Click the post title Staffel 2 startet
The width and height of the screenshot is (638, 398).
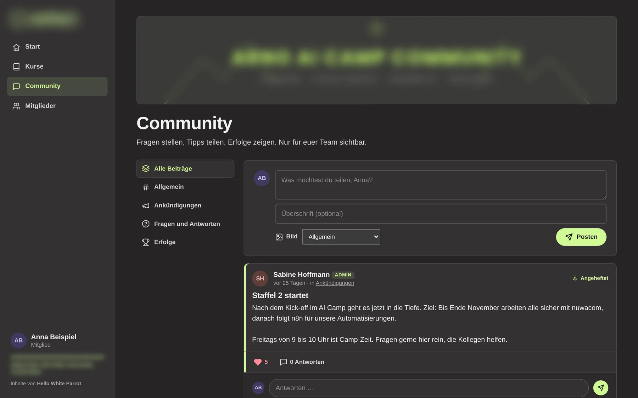280,295
